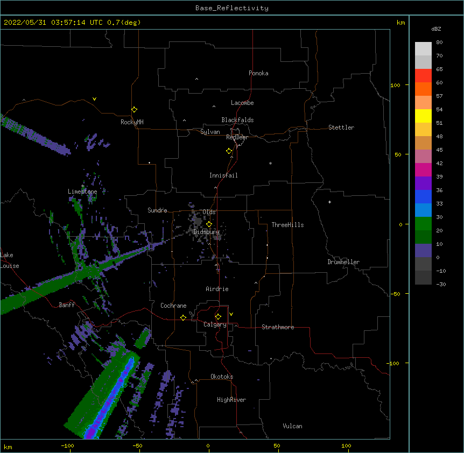Image resolution: width=464 pixels, height=453 pixels.
Task: Click the asterisk marker above Limestone
Action: tap(82, 186)
